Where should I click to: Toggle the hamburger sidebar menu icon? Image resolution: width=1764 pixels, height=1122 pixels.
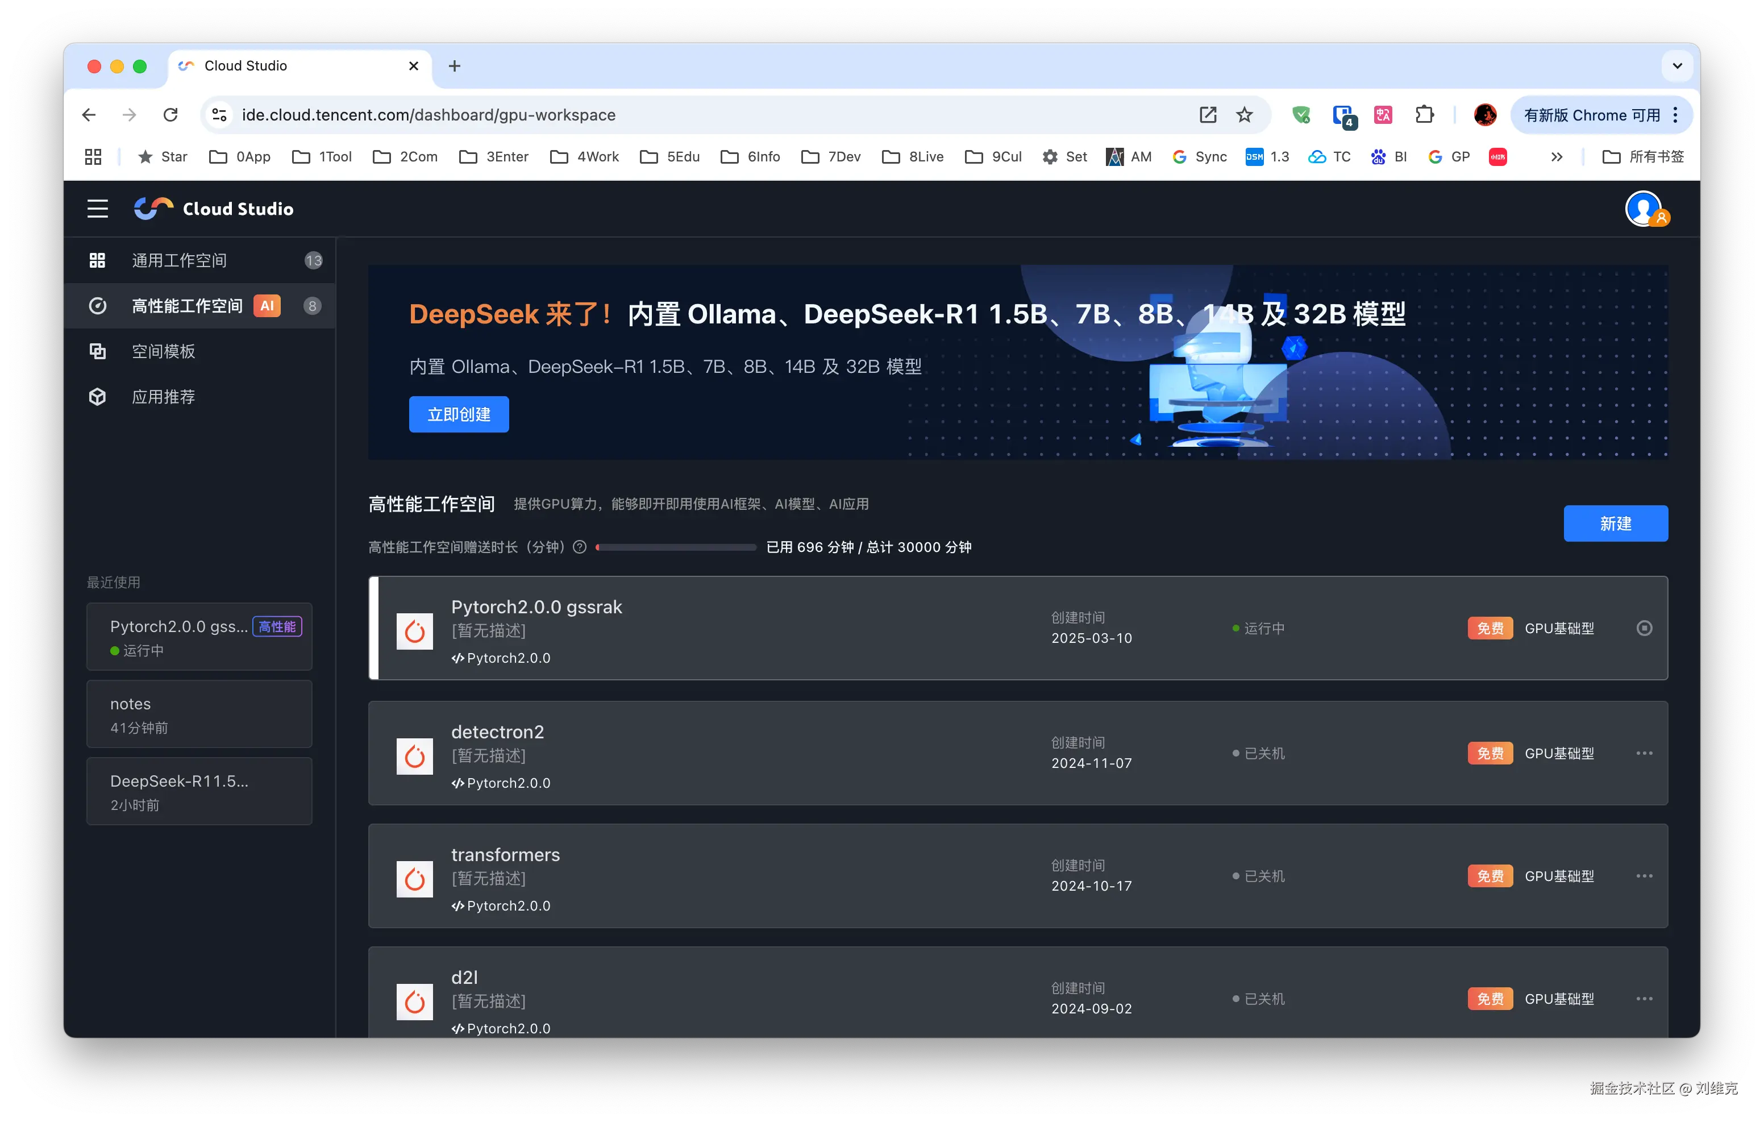[97, 209]
